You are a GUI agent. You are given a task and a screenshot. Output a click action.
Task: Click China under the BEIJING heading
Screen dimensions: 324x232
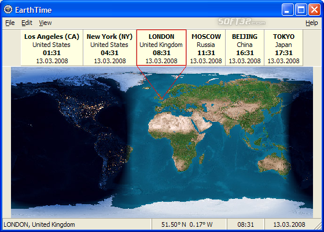pos(245,45)
